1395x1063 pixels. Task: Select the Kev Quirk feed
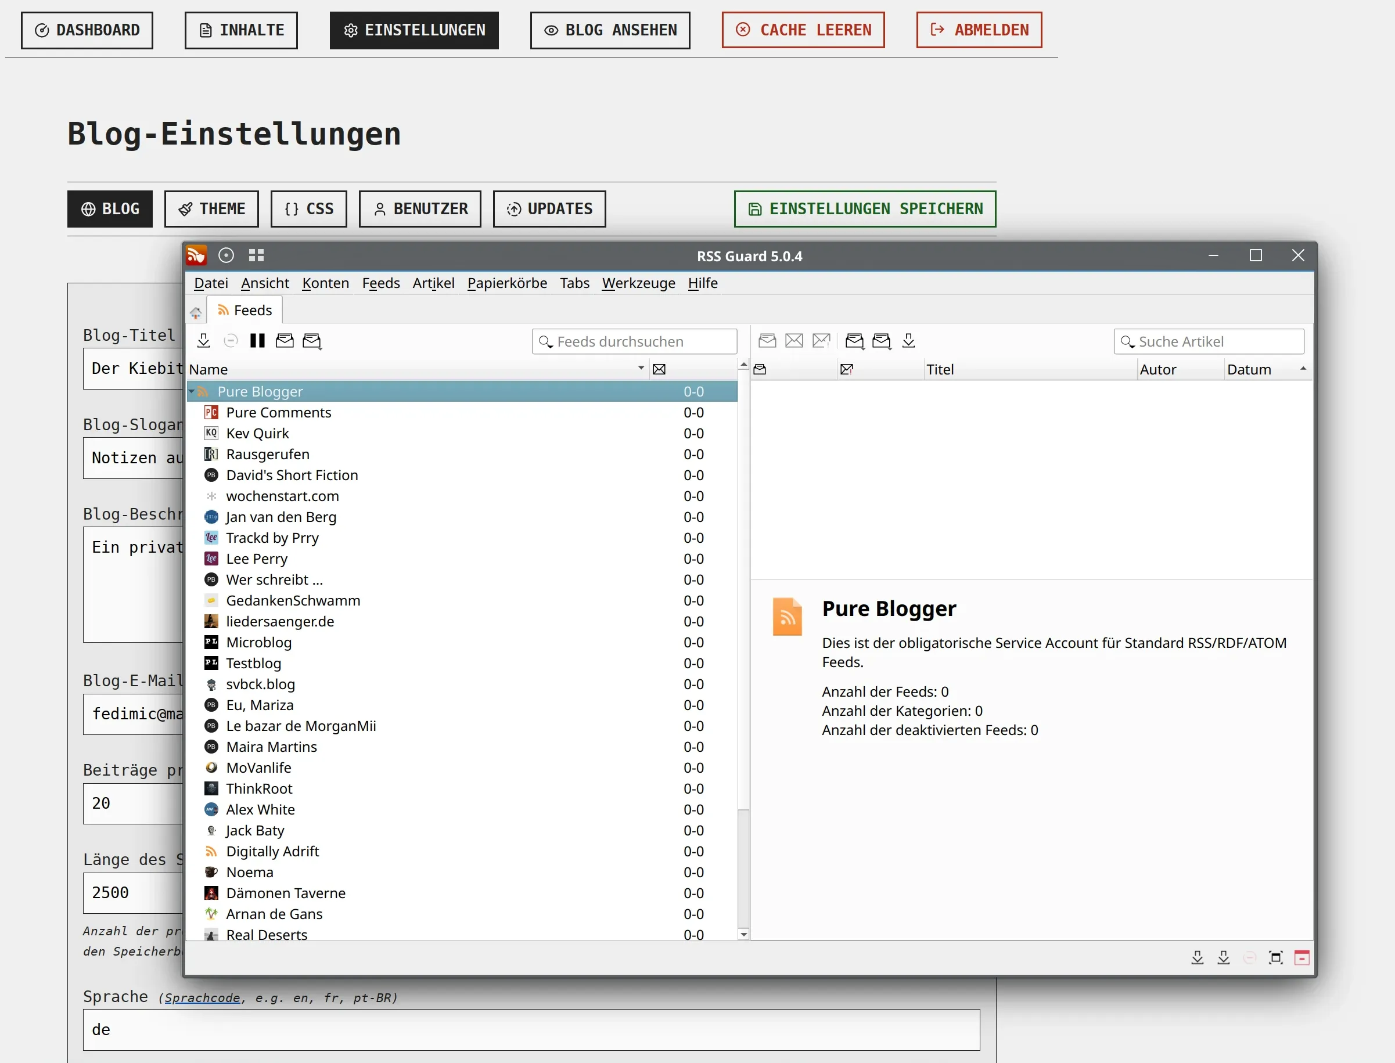[258, 434]
